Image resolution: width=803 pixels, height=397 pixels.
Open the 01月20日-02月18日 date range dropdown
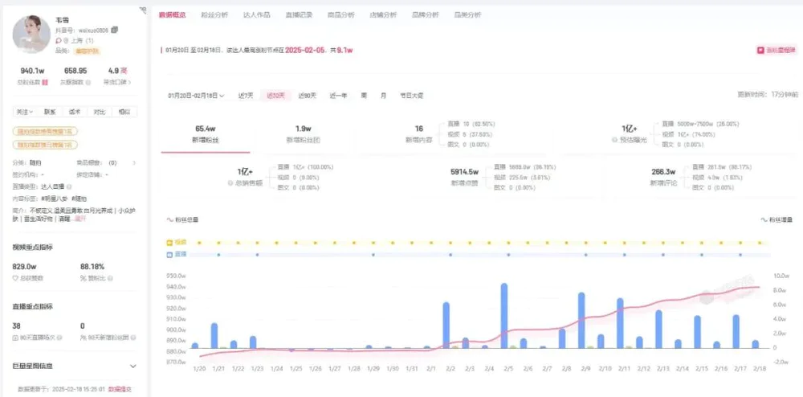(x=196, y=96)
